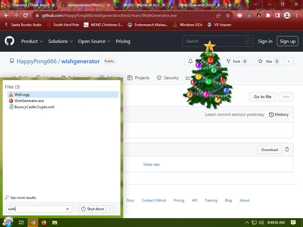The image size is (303, 227).
Task: Open the VX Heaven bookmark
Action: pos(219,25)
